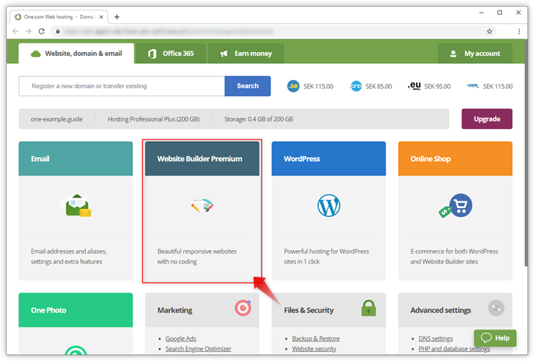Open Backup & Restore link
Screen dimensions: 534x361
pyautogui.click(x=317, y=339)
